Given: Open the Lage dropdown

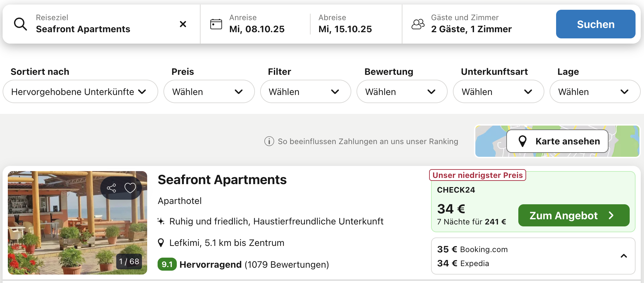Looking at the screenshot, I should 595,92.
